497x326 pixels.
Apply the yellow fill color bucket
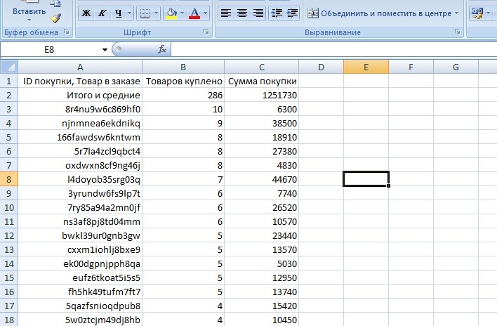pos(171,13)
